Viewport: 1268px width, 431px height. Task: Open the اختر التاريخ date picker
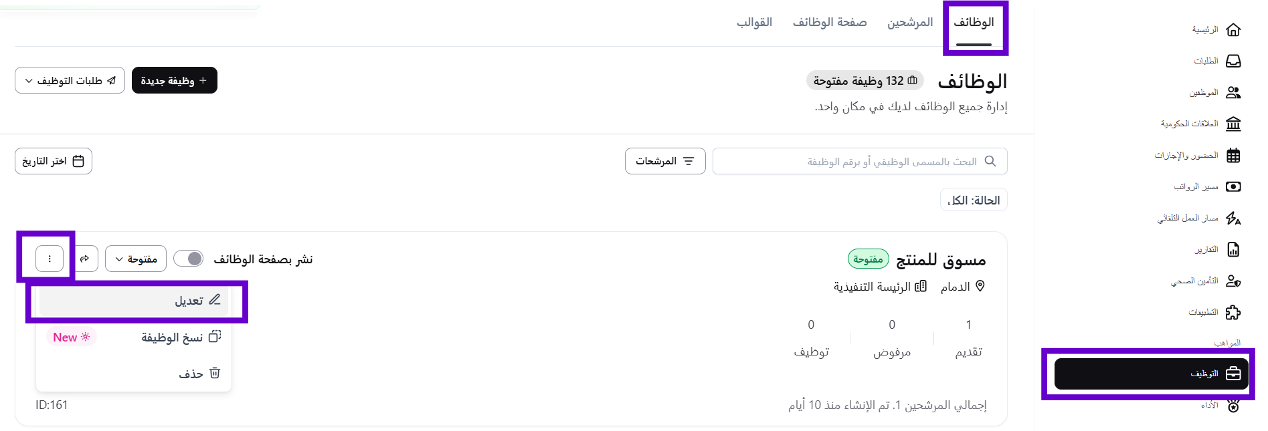click(x=54, y=161)
